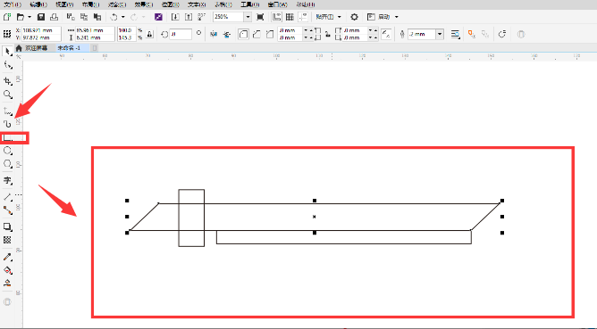The width and height of the screenshot is (597, 329).
Task: Select the Interactive Fill bucket tool
Action: tap(8, 270)
